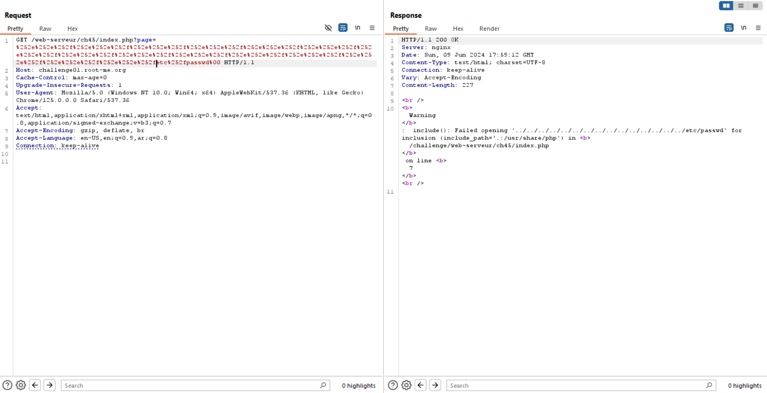
Task: Toggle the line wrap icon in Request toolbar
Action: click(x=343, y=28)
